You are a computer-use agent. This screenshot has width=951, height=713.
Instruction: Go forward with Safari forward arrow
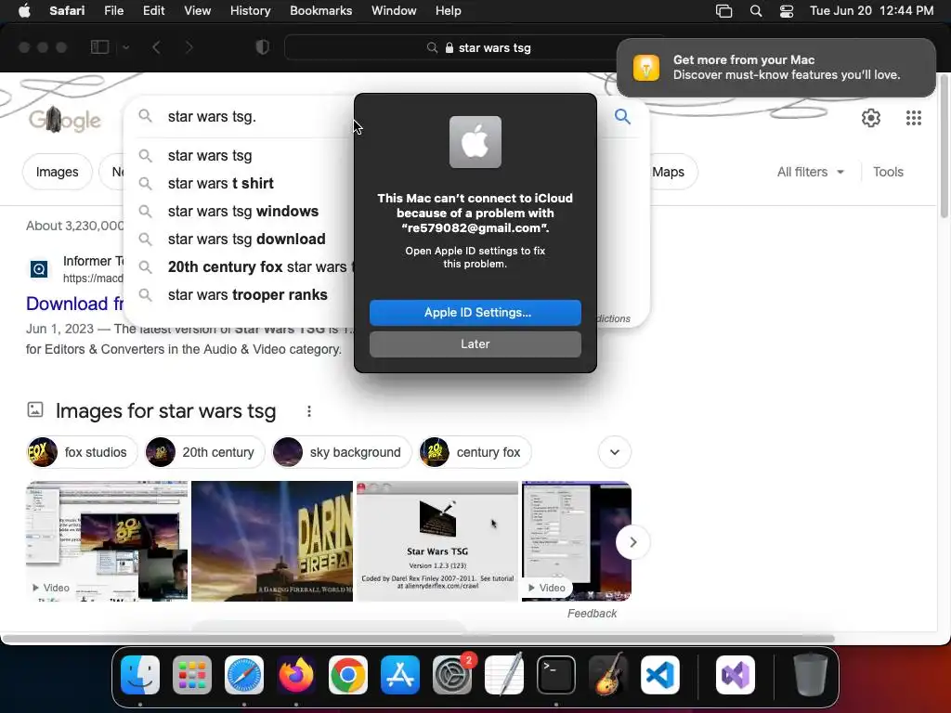[x=189, y=47]
